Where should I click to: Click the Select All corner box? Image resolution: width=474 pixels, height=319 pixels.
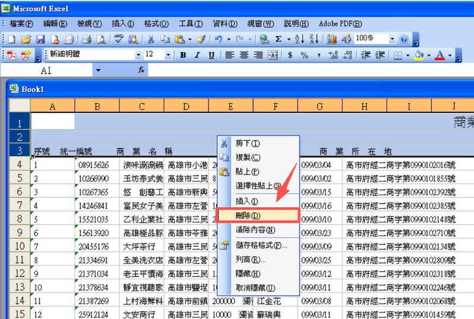pyautogui.click(x=20, y=106)
